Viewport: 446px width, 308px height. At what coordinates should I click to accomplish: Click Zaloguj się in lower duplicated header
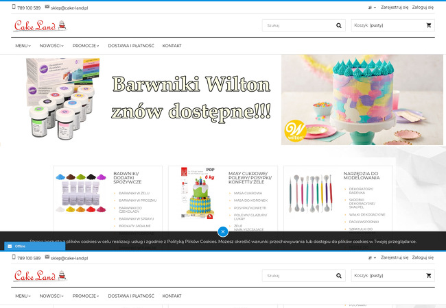tap(423, 257)
